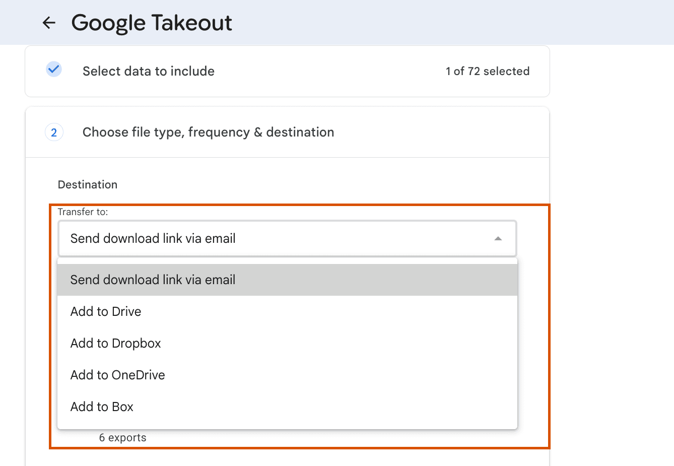Choose Add to Drive option
The height and width of the screenshot is (466, 674).
click(106, 312)
